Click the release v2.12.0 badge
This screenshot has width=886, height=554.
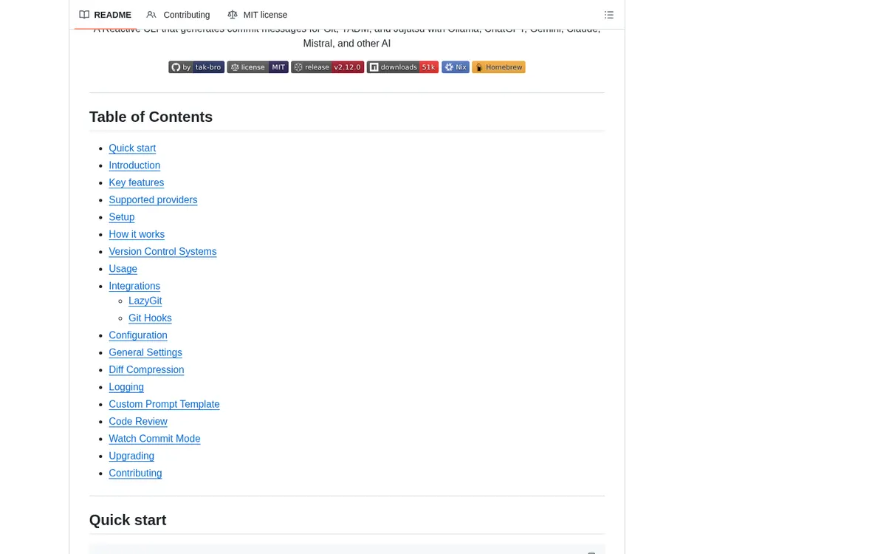coord(327,67)
